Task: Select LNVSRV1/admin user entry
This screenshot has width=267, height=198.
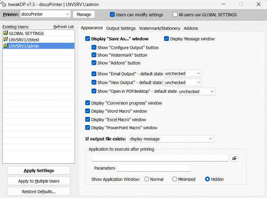Action: click(23, 46)
